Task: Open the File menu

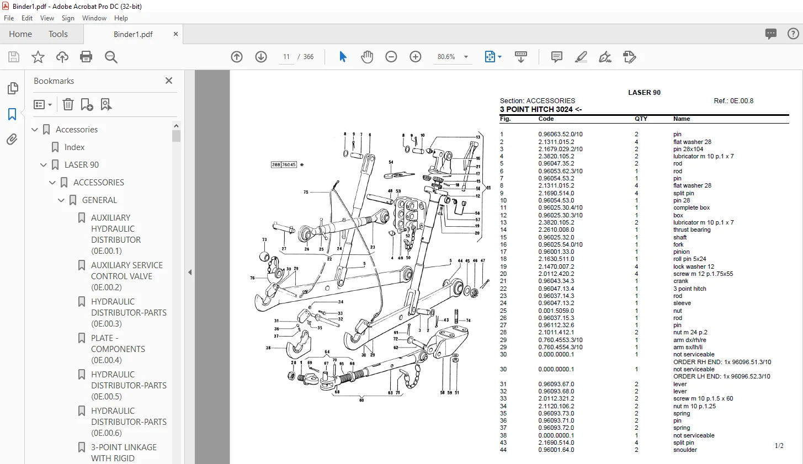Action: (x=9, y=18)
